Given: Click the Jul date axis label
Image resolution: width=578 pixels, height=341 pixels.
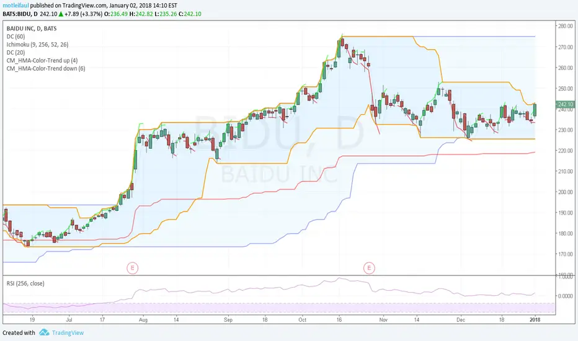Looking at the screenshot, I should pos(69,320).
